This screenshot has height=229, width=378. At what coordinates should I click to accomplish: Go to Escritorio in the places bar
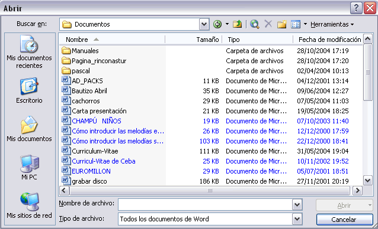[x=29, y=90]
